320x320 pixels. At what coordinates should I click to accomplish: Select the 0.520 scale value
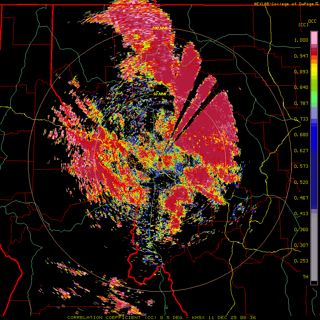click(x=301, y=182)
